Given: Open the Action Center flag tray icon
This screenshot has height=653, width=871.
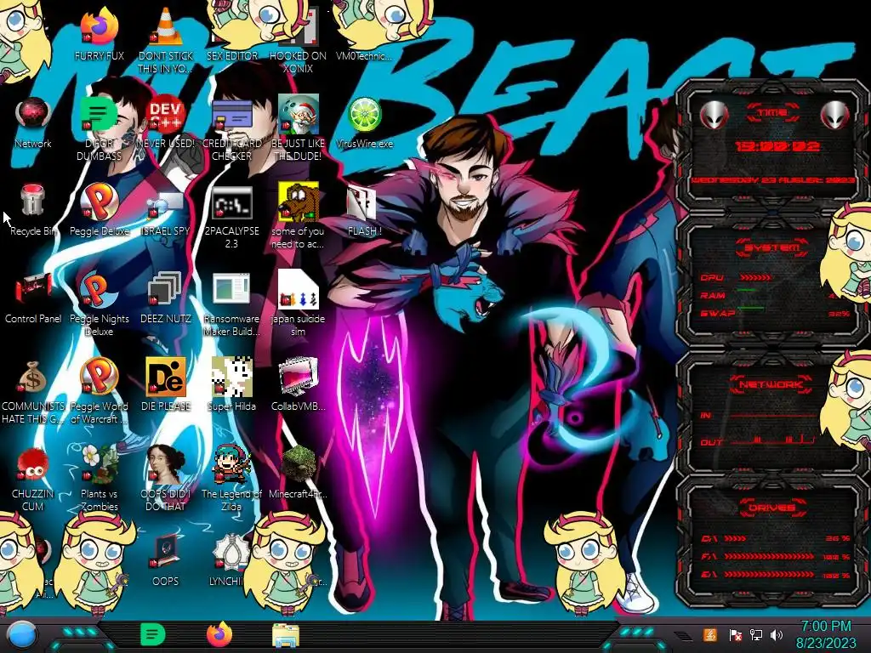Looking at the screenshot, I should [735, 634].
